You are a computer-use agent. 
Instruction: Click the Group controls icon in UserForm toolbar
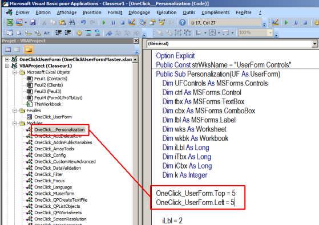coord(178,32)
